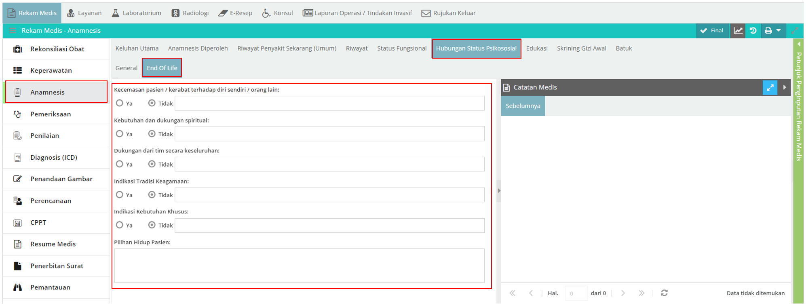The height and width of the screenshot is (306, 806).
Task: Open the Sebelumnya tab in Catatan Medis
Action: tap(523, 106)
